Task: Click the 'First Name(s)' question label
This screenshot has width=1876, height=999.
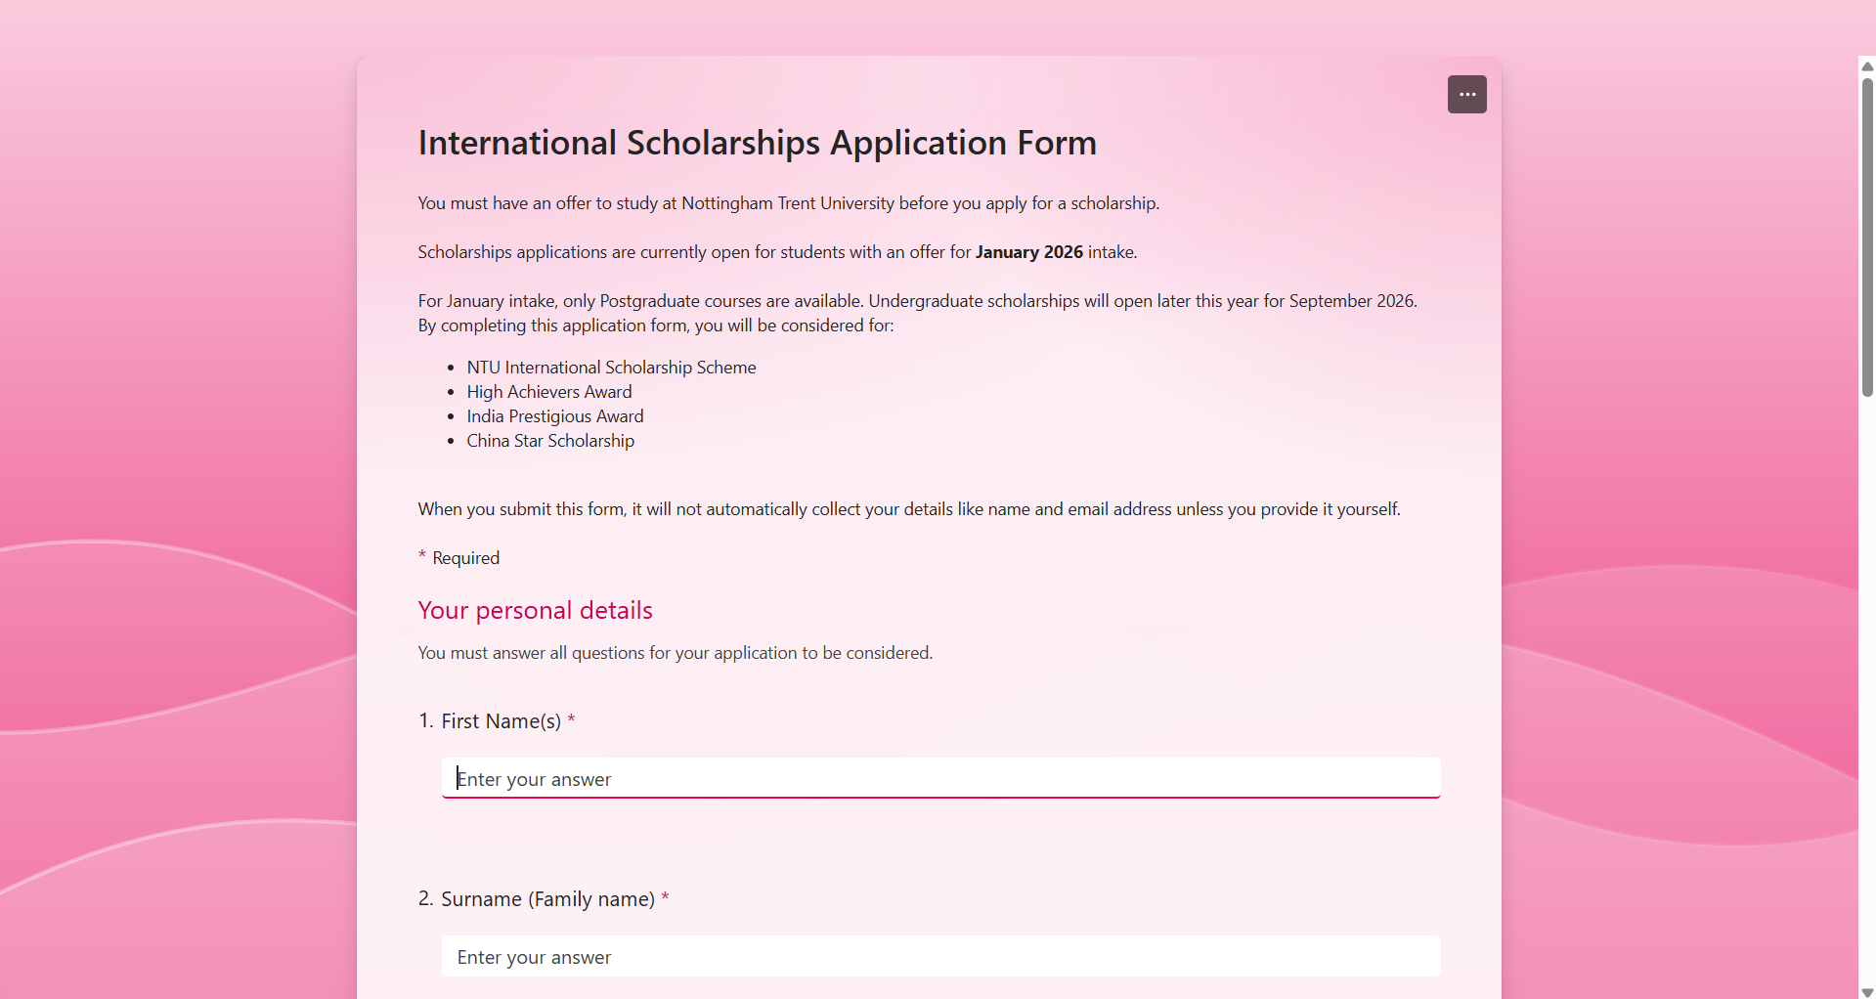Action: (x=501, y=721)
